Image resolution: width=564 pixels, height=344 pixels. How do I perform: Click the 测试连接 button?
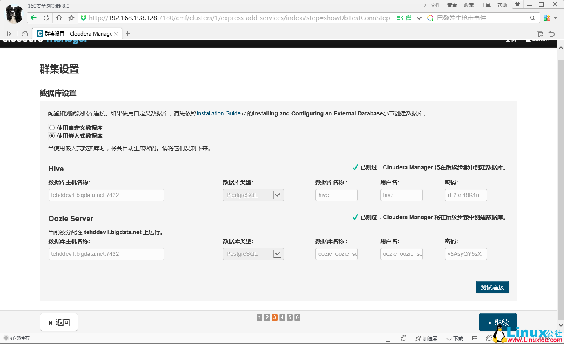coord(492,287)
